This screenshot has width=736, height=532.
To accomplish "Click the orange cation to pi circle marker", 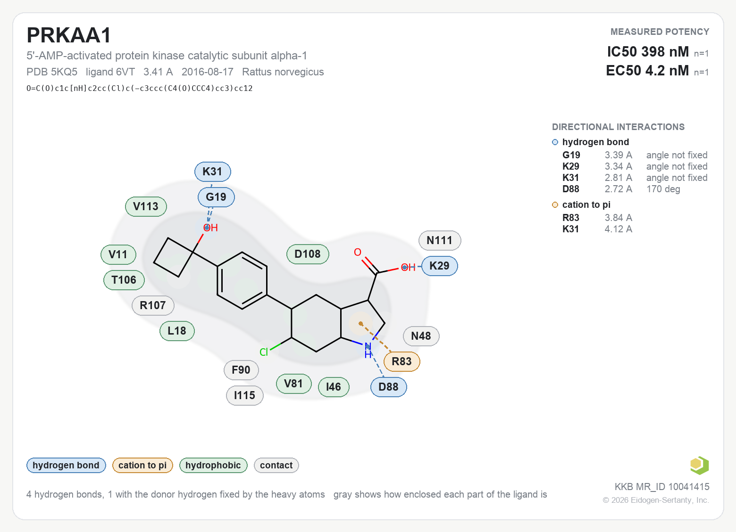I will coord(555,205).
